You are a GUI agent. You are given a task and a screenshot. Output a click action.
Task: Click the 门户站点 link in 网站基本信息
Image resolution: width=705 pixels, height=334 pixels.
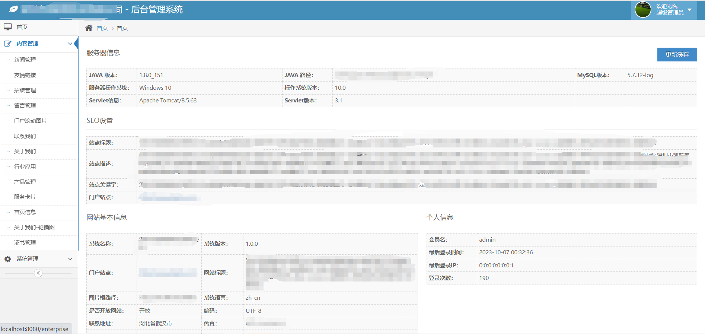point(168,273)
